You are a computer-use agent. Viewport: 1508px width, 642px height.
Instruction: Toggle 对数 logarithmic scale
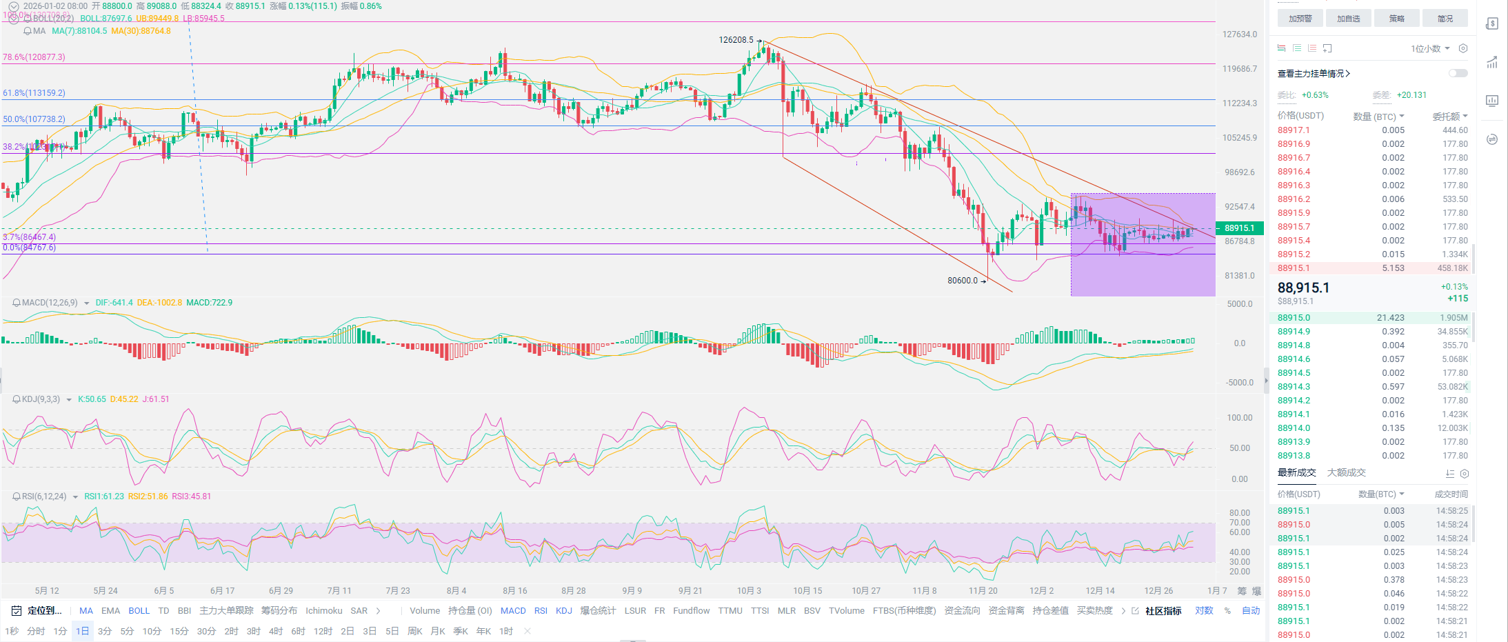tap(1204, 611)
